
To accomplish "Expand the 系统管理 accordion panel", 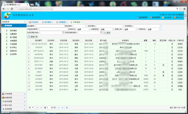I will [14, 109].
